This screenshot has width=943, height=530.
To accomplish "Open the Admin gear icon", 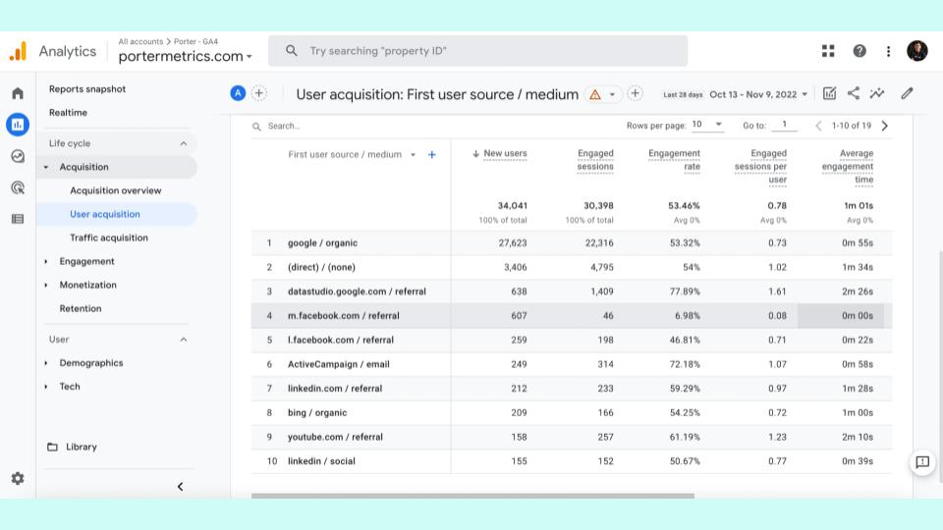I will pyautogui.click(x=18, y=478).
